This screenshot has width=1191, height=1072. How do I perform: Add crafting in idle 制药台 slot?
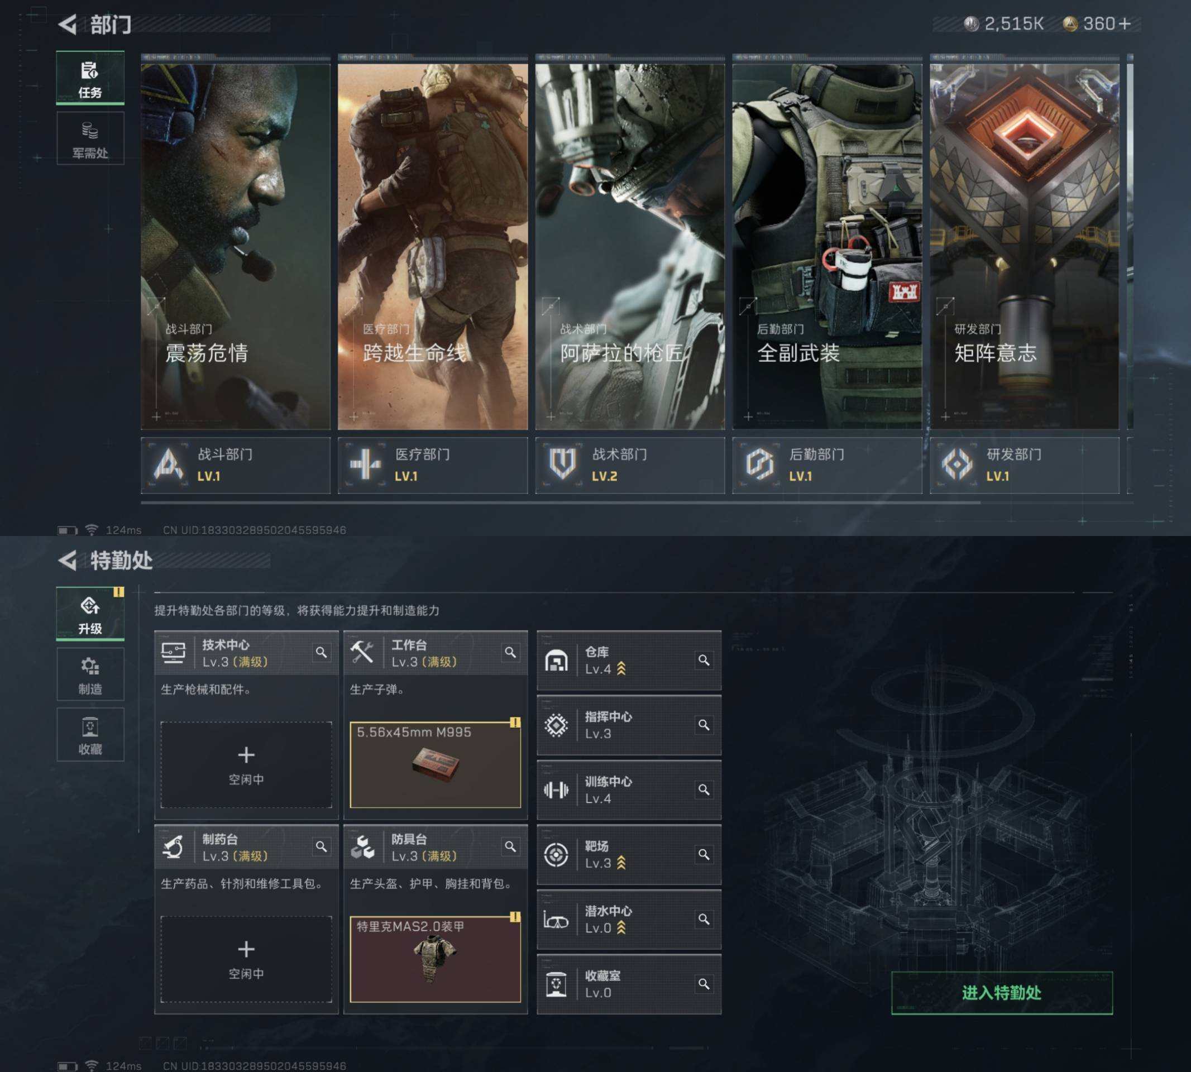click(x=246, y=958)
